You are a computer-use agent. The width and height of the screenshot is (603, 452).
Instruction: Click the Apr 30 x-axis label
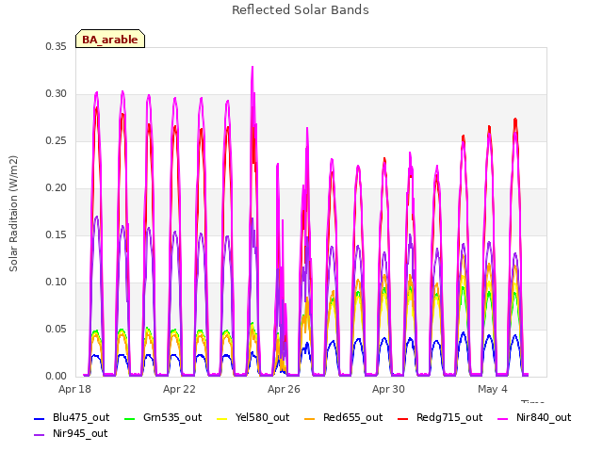tap(388, 389)
